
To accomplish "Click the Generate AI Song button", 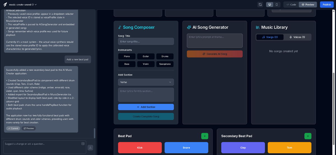I will click(215, 54).
